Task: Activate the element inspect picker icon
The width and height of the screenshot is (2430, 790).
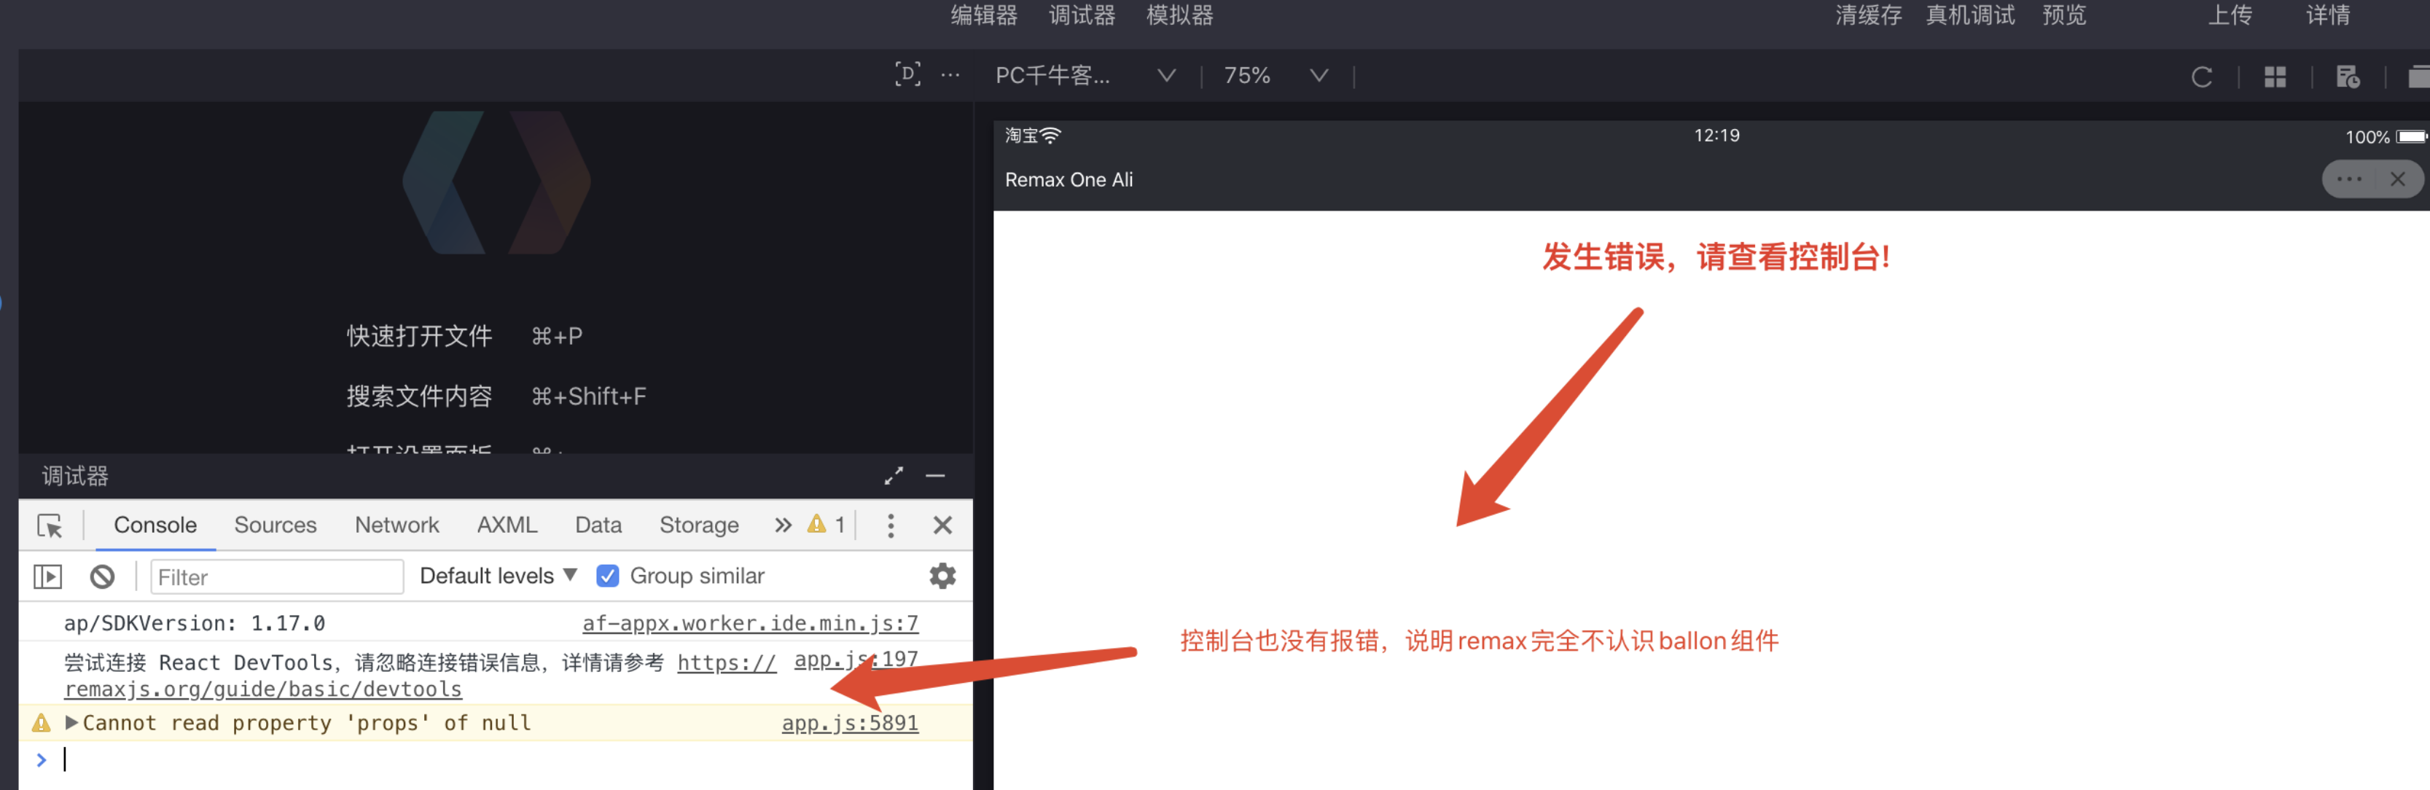Action: coord(49,525)
